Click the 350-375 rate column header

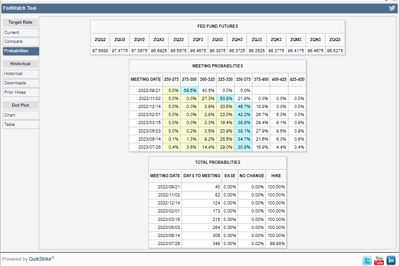[243, 79]
